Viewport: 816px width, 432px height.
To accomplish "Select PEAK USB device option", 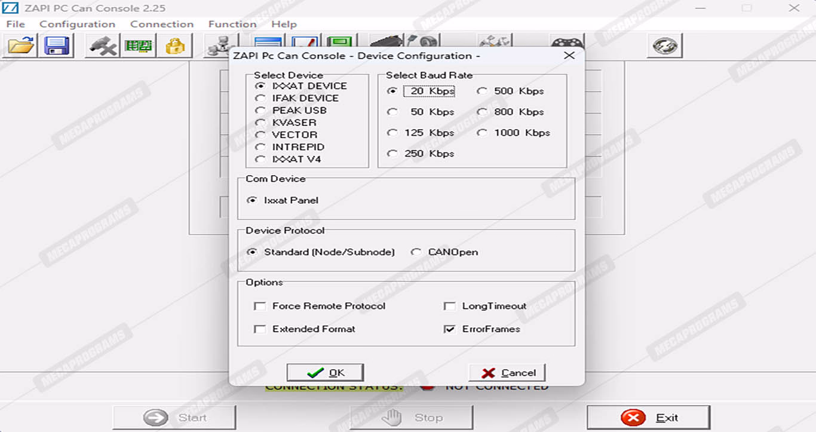I will tap(292, 110).
